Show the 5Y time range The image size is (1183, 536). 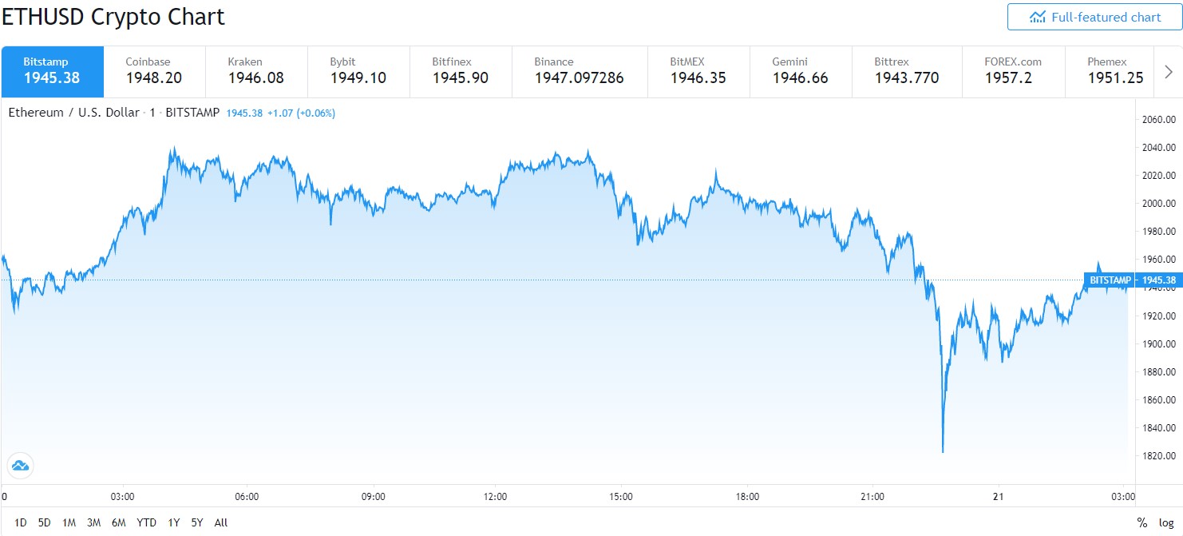point(197,522)
